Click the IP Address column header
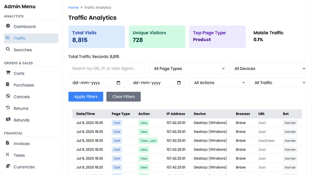The image size is (312, 175). [x=176, y=114]
